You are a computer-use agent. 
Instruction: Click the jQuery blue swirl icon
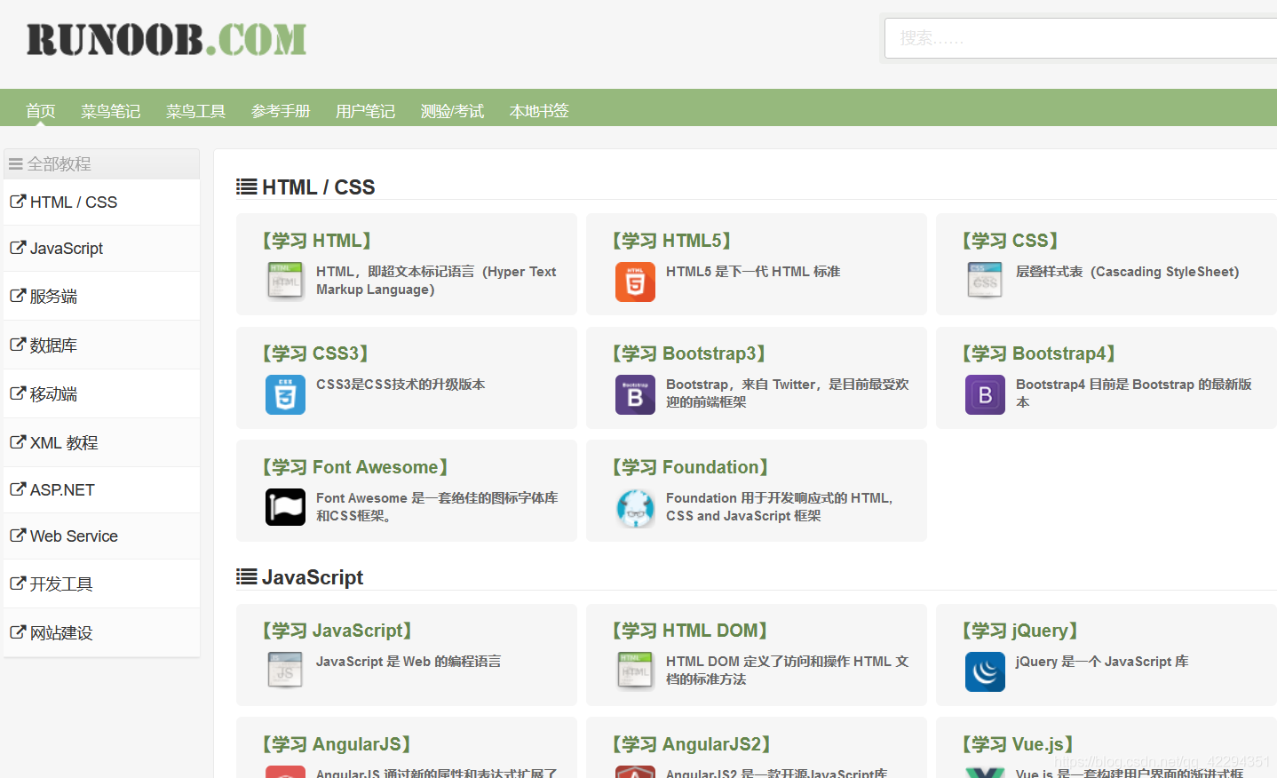(985, 671)
